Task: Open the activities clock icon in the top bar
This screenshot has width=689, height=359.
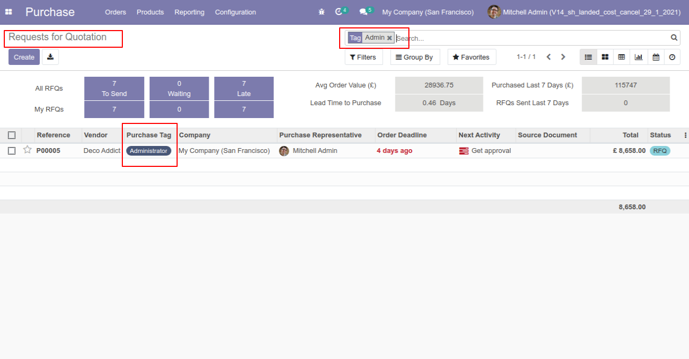Action: 339,12
